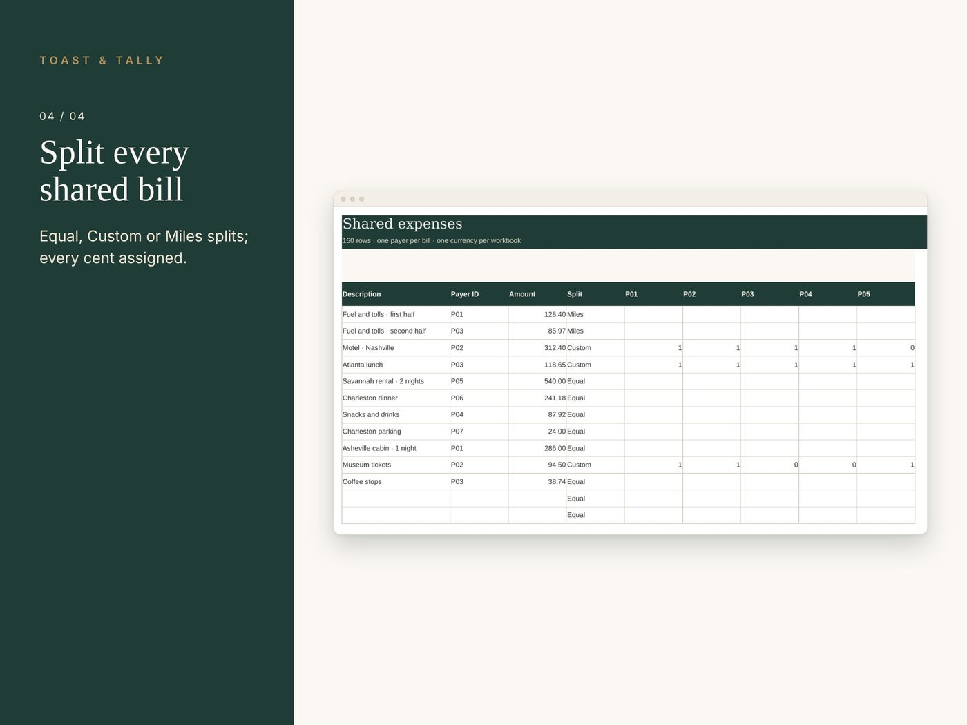Click the P06 payer cell for Charleston dinner
967x725 pixels.
479,398
